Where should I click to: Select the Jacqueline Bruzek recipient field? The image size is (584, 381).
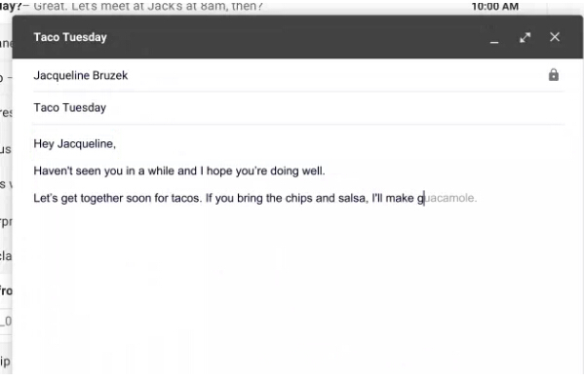pos(298,76)
